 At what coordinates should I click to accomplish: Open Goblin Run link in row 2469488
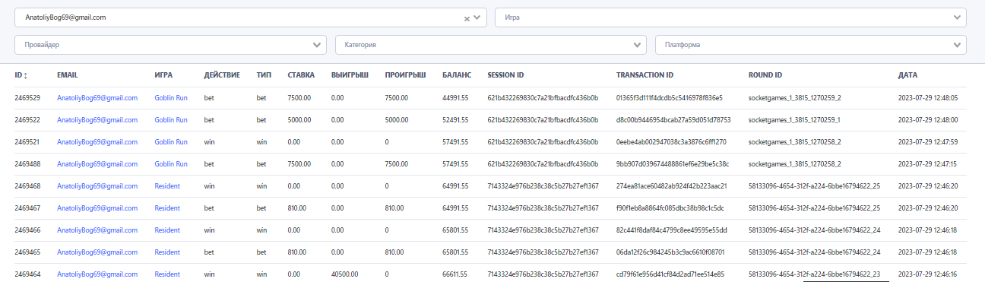(171, 164)
